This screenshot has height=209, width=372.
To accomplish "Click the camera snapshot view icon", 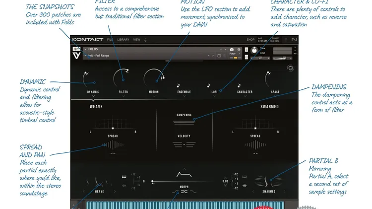I will tap(232, 50).
